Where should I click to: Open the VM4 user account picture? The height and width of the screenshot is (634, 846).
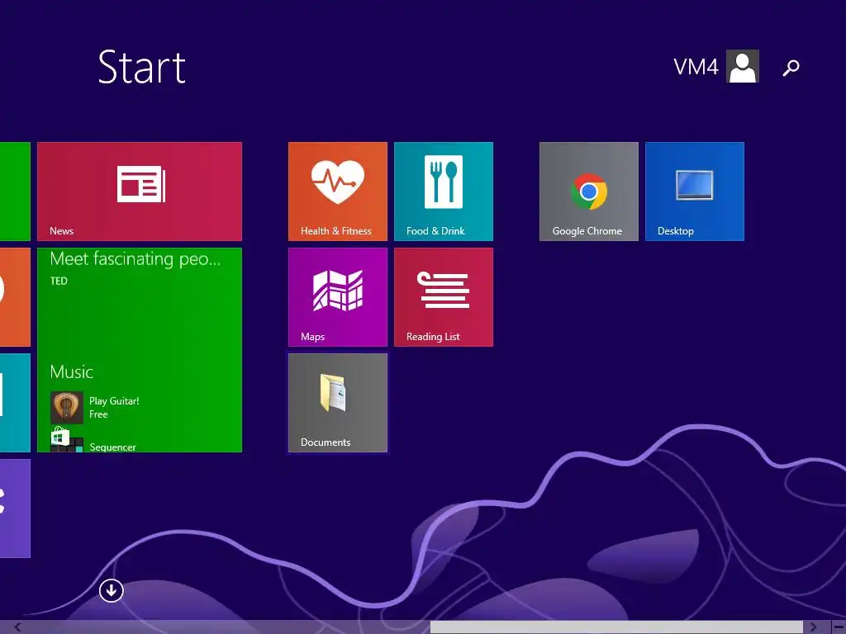click(743, 66)
